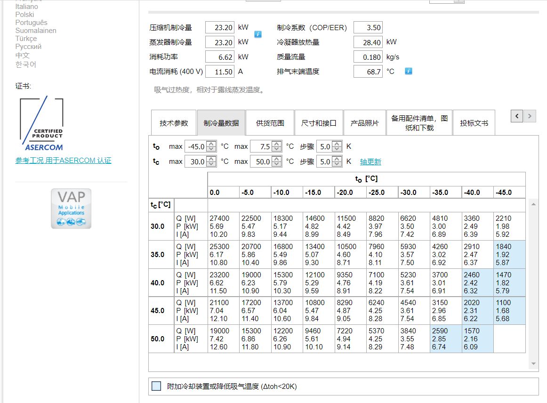
Task: Focus the to field showing -45.0
Action: point(196,146)
